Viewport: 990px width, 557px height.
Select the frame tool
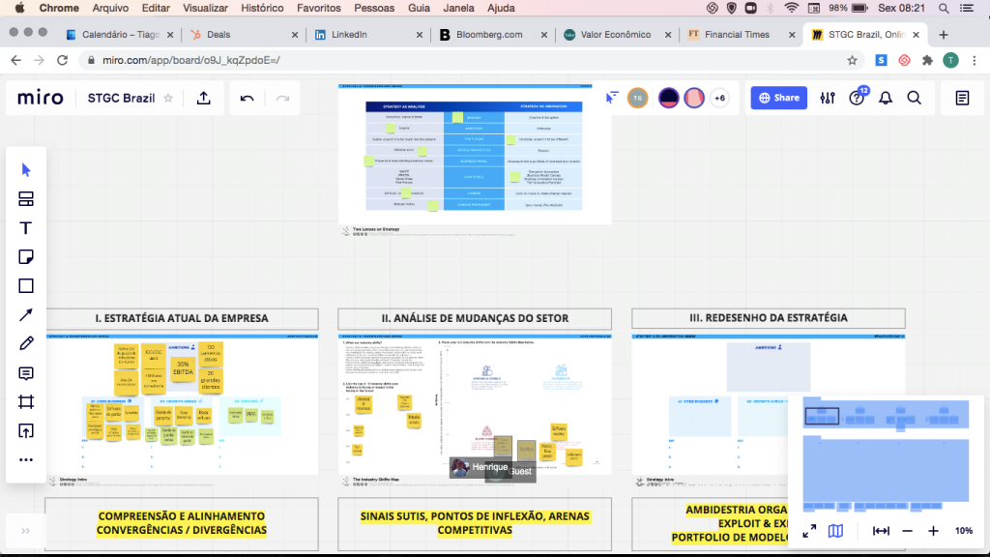pyautogui.click(x=26, y=402)
